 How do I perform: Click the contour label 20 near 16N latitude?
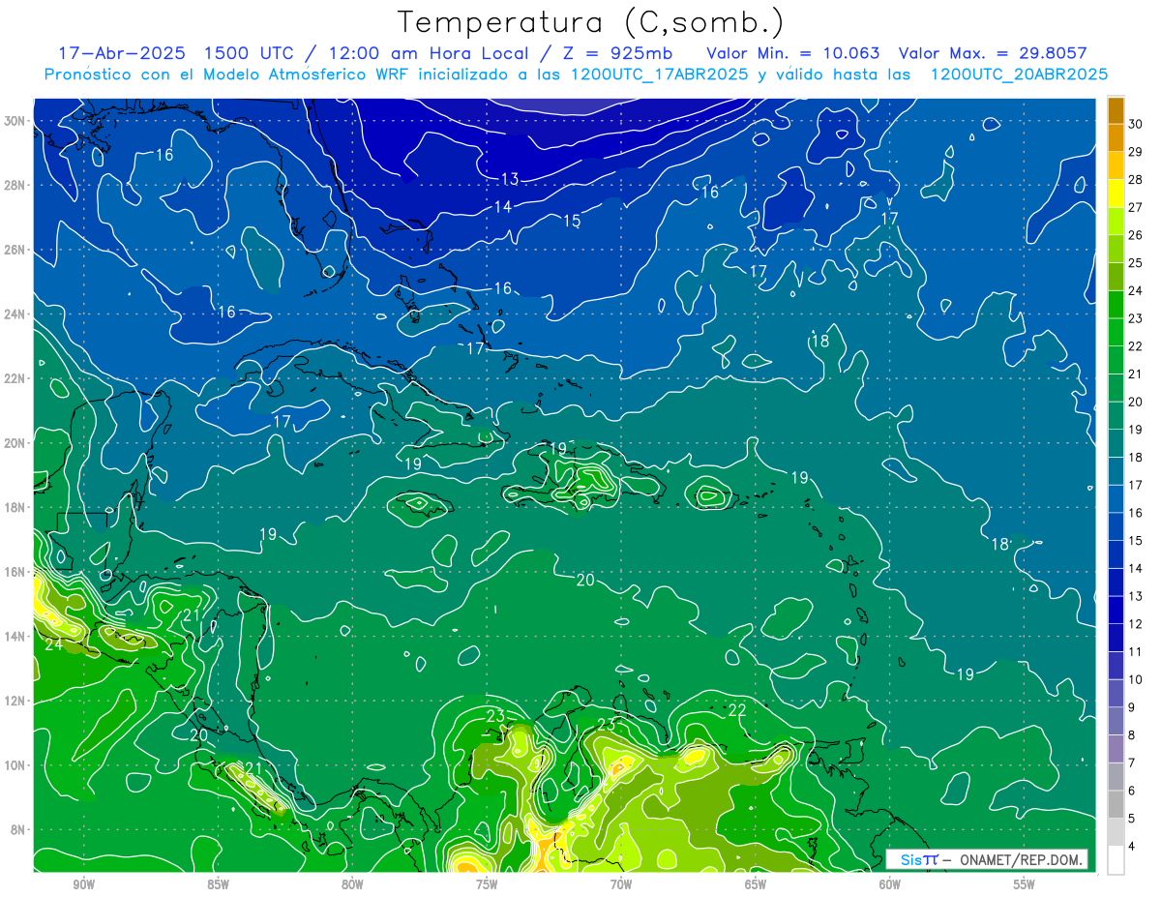click(x=585, y=581)
